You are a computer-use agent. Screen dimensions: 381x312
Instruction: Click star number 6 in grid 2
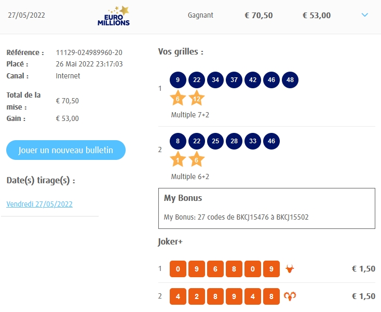(x=197, y=160)
